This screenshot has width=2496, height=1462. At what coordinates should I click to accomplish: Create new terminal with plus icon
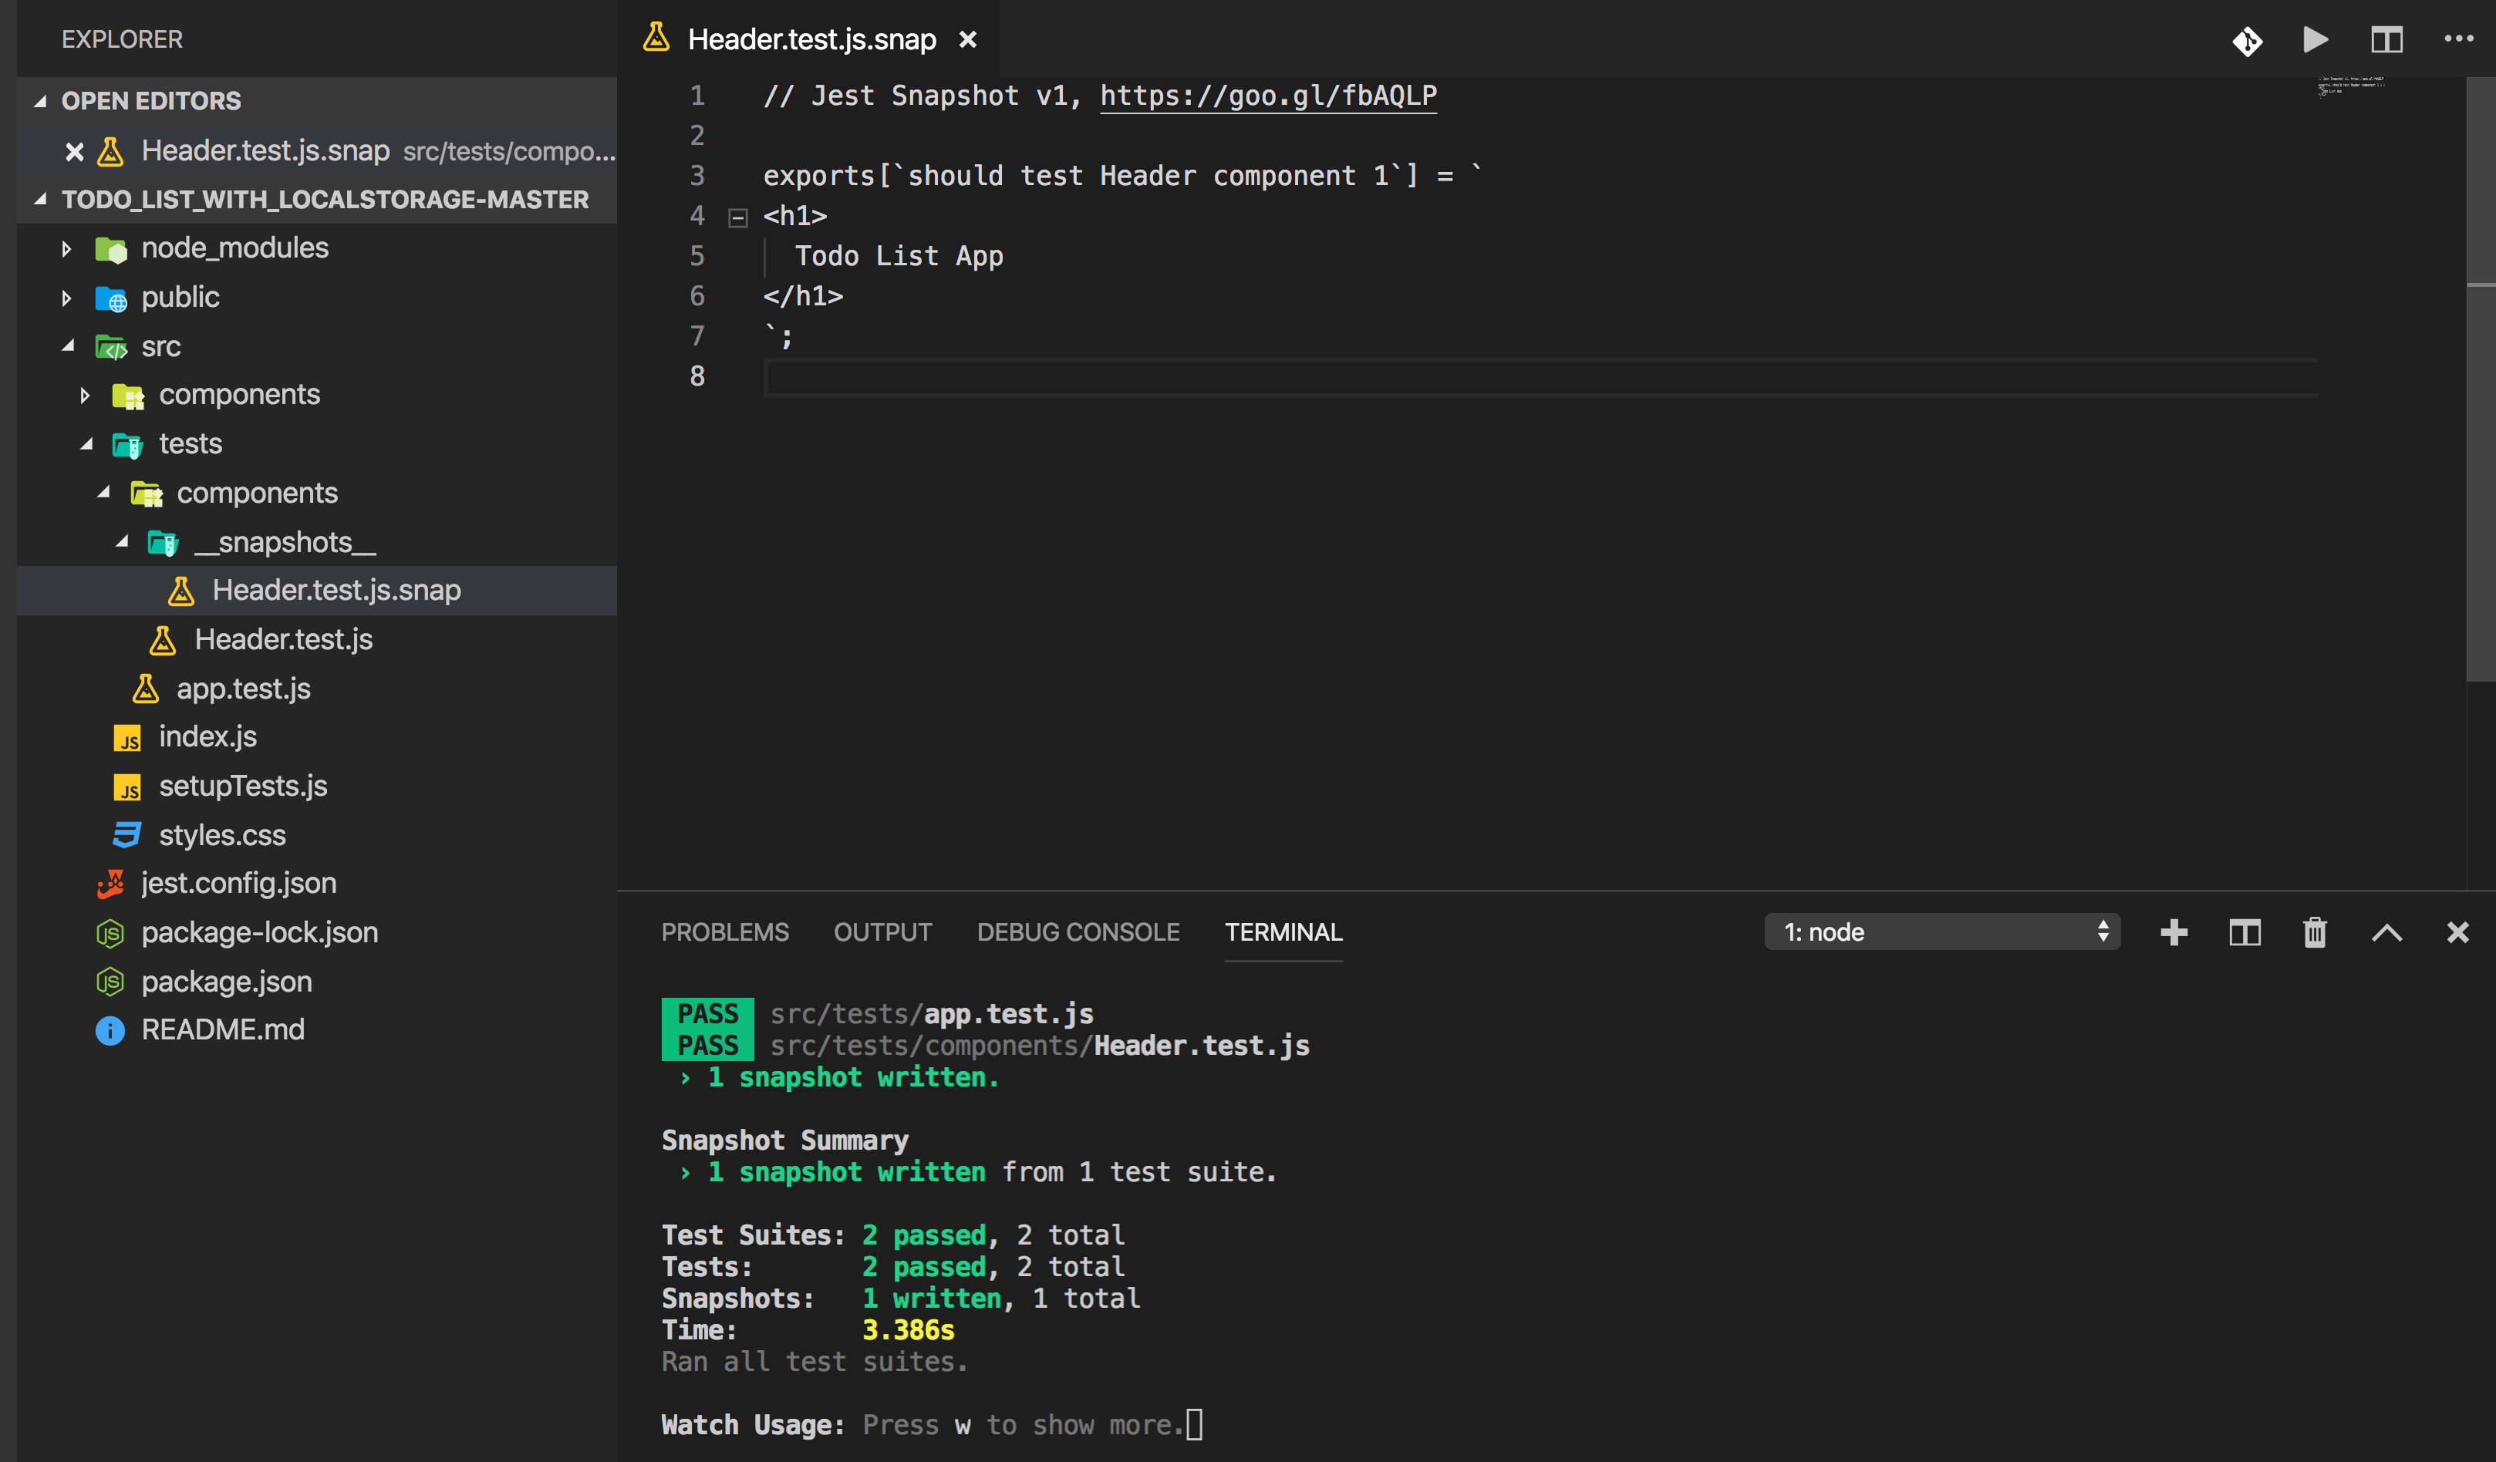(x=2174, y=932)
